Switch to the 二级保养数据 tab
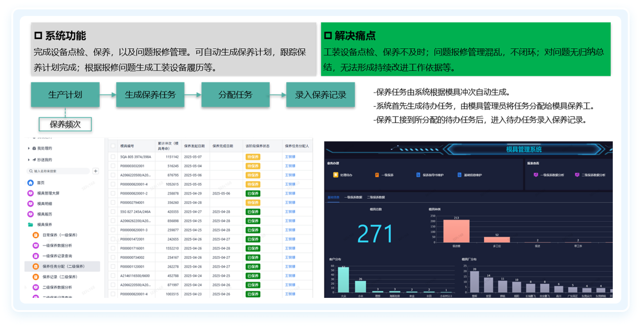Screen dimensions: 641x327 pyautogui.click(x=376, y=197)
